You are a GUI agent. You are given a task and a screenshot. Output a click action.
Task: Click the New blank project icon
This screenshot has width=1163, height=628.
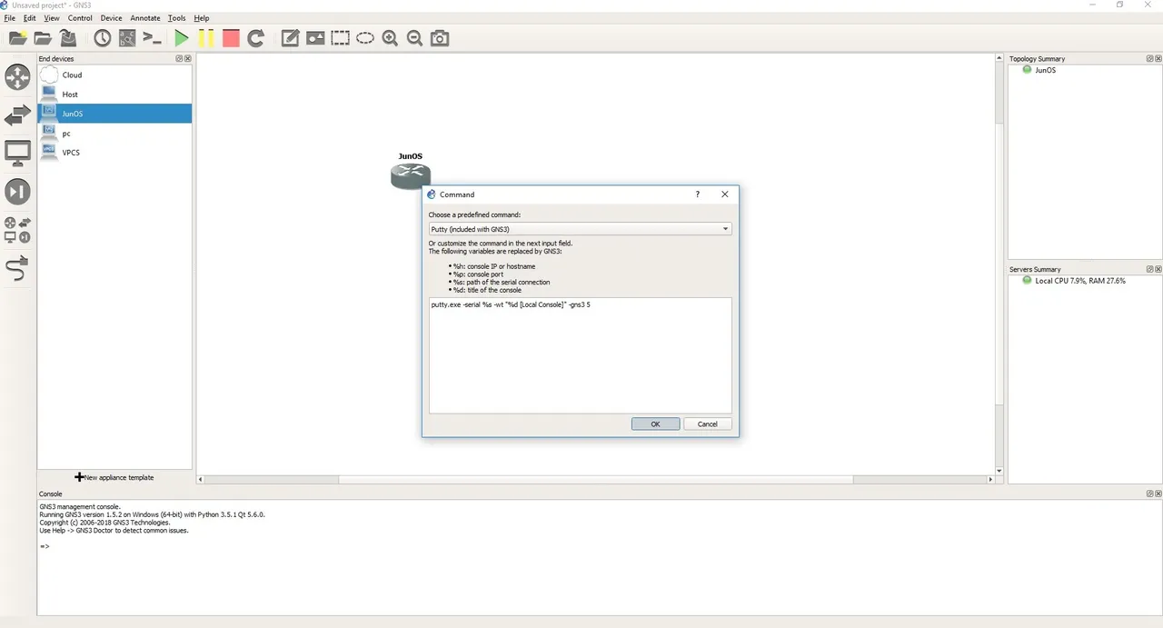tap(17, 38)
